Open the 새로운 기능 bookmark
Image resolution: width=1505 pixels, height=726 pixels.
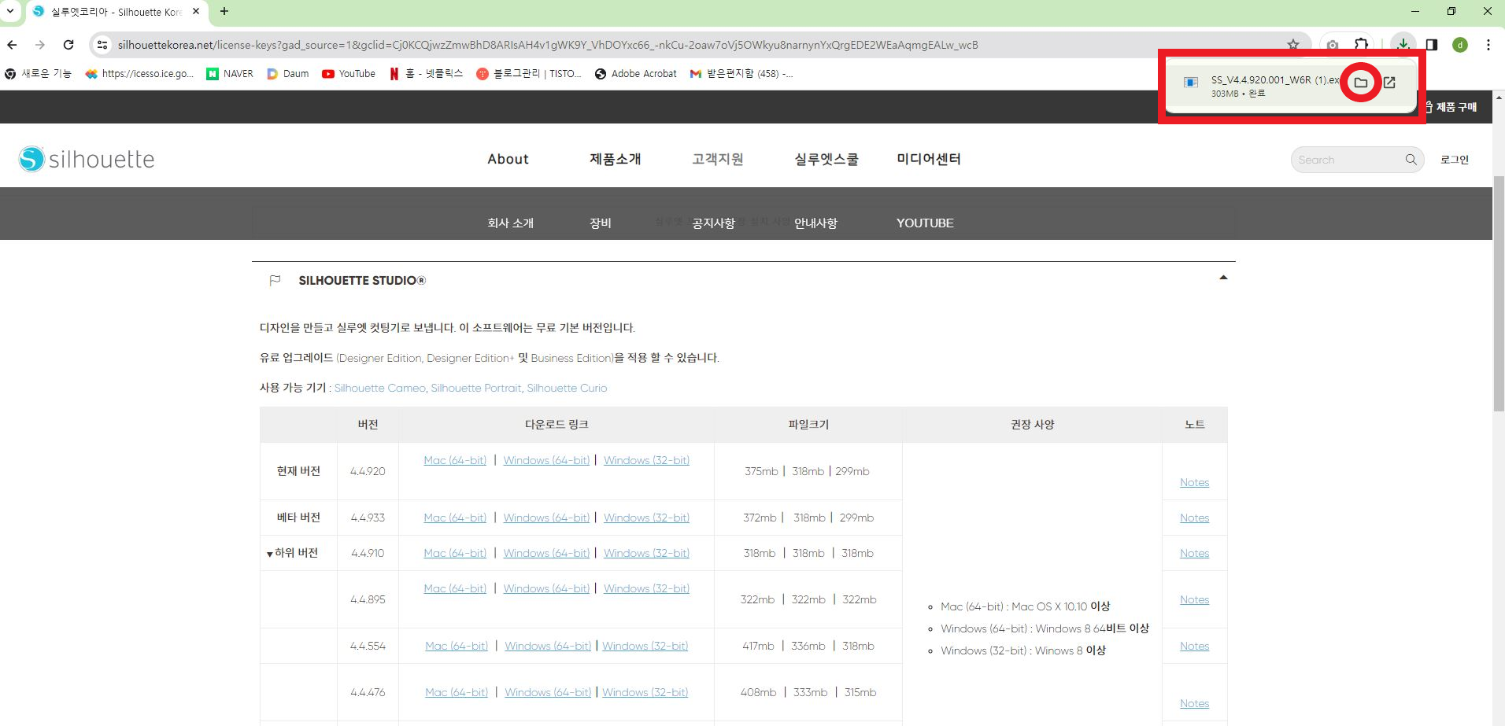click(x=38, y=74)
